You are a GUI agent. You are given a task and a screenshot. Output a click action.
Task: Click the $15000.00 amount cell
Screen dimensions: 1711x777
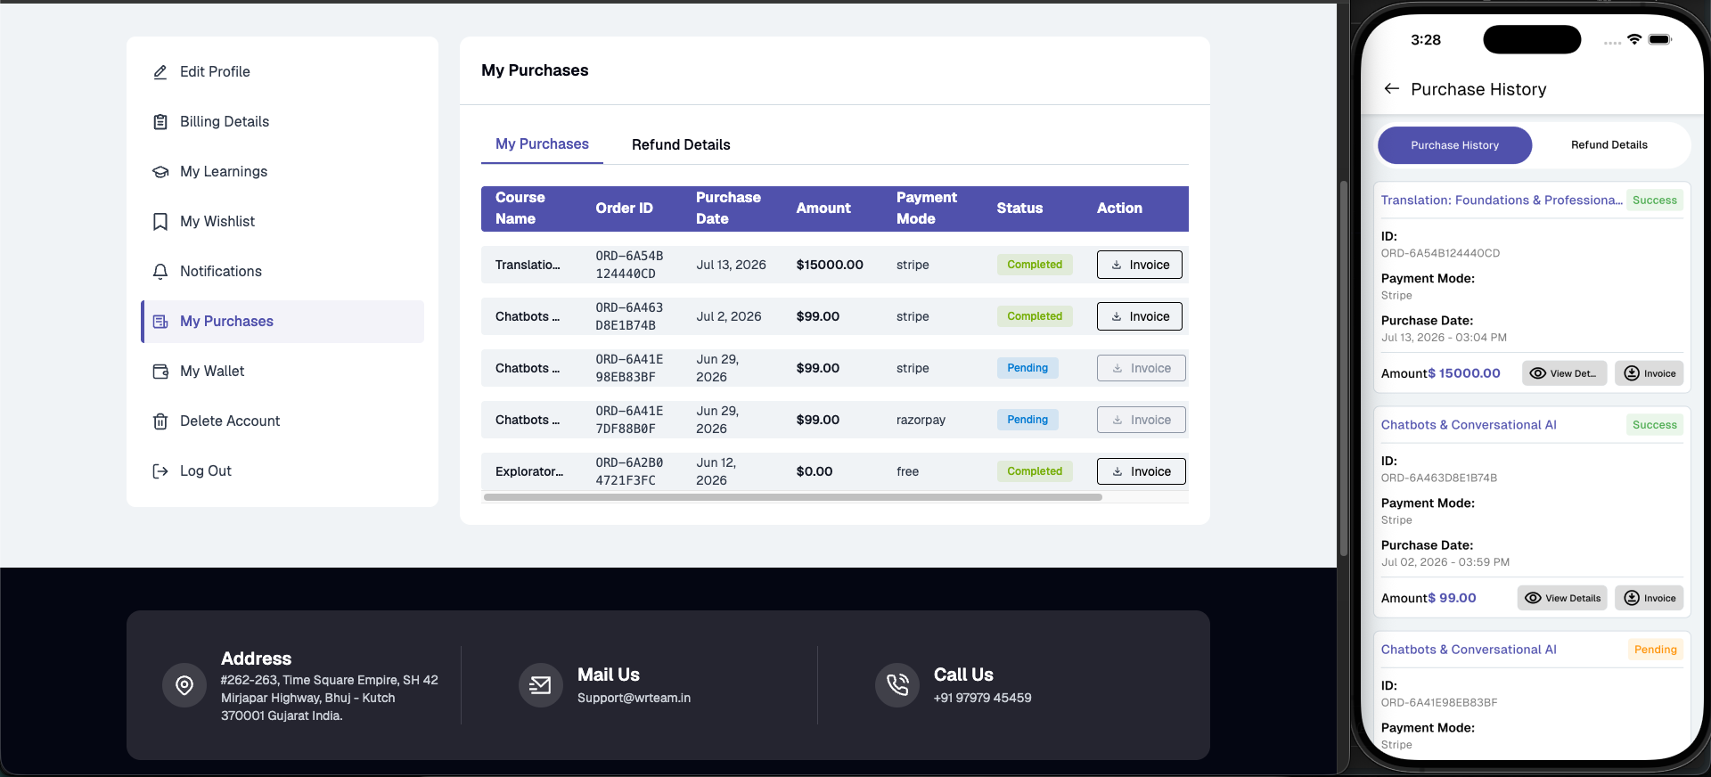point(830,265)
